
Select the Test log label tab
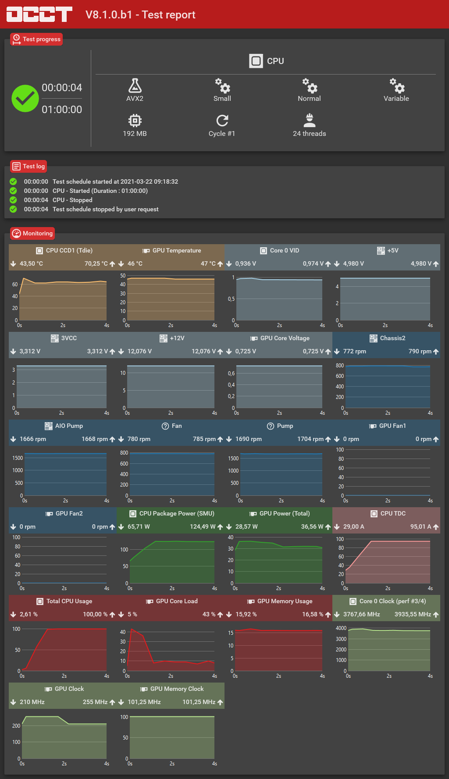(29, 166)
